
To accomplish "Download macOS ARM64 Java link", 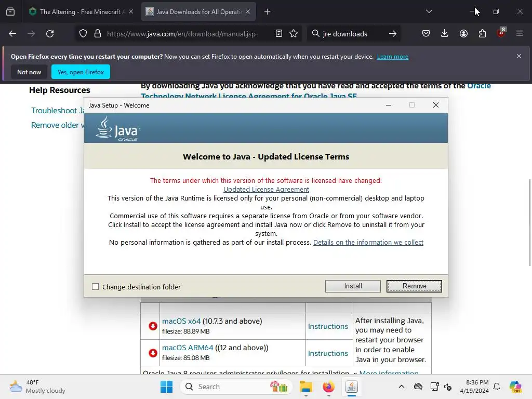I will tap(188, 348).
